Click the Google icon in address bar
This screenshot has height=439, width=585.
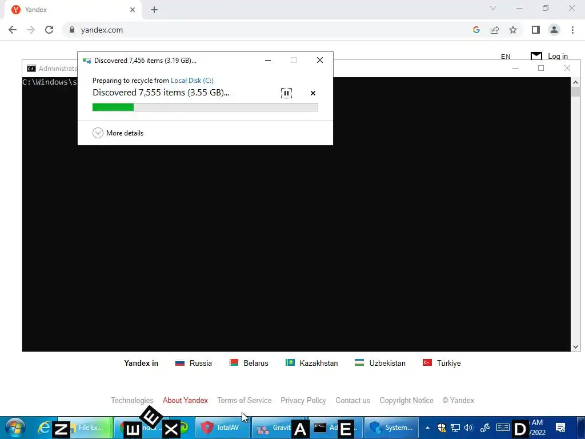pos(476,30)
